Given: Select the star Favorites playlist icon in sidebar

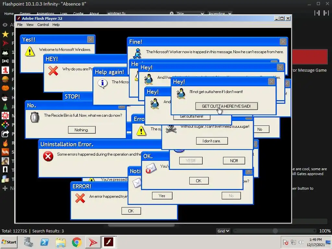Looking at the screenshot, I should click(5, 34).
